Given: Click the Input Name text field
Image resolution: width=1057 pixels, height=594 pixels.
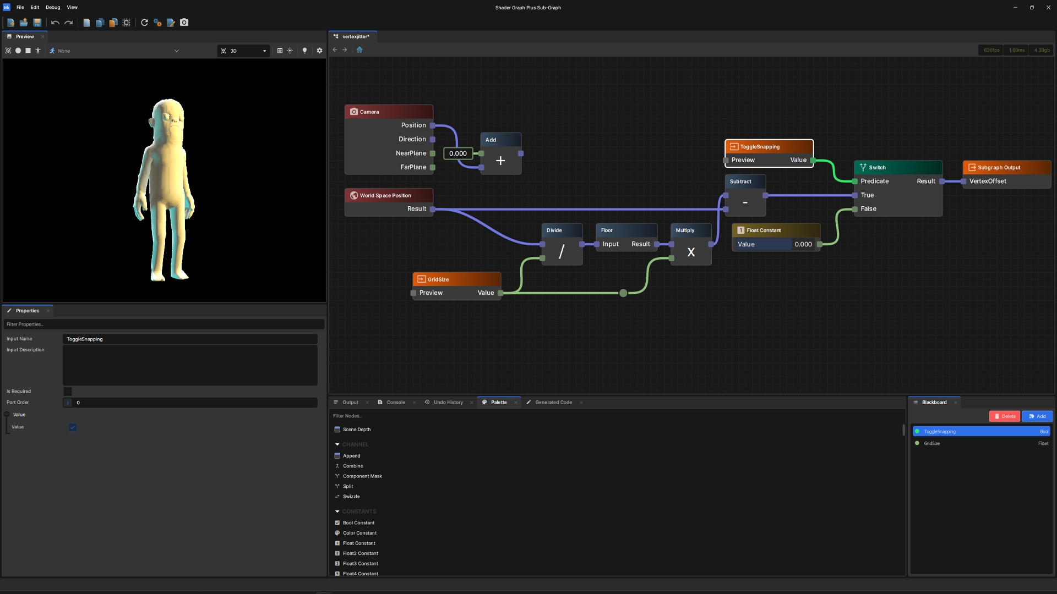Looking at the screenshot, I should 190,339.
